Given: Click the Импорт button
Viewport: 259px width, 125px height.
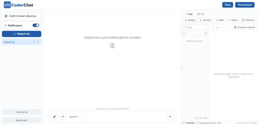Looking at the screenshot, I should [x=190, y=20].
